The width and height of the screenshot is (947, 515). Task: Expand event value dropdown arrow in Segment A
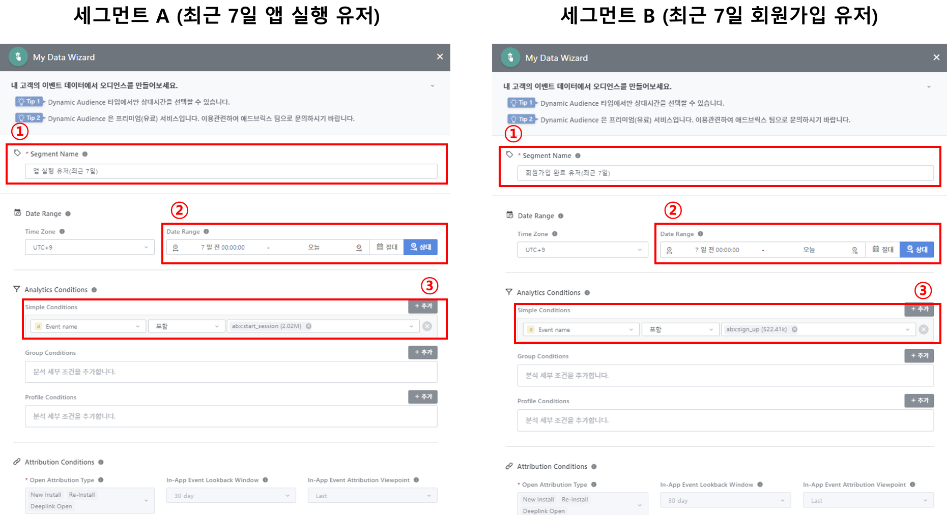click(411, 326)
